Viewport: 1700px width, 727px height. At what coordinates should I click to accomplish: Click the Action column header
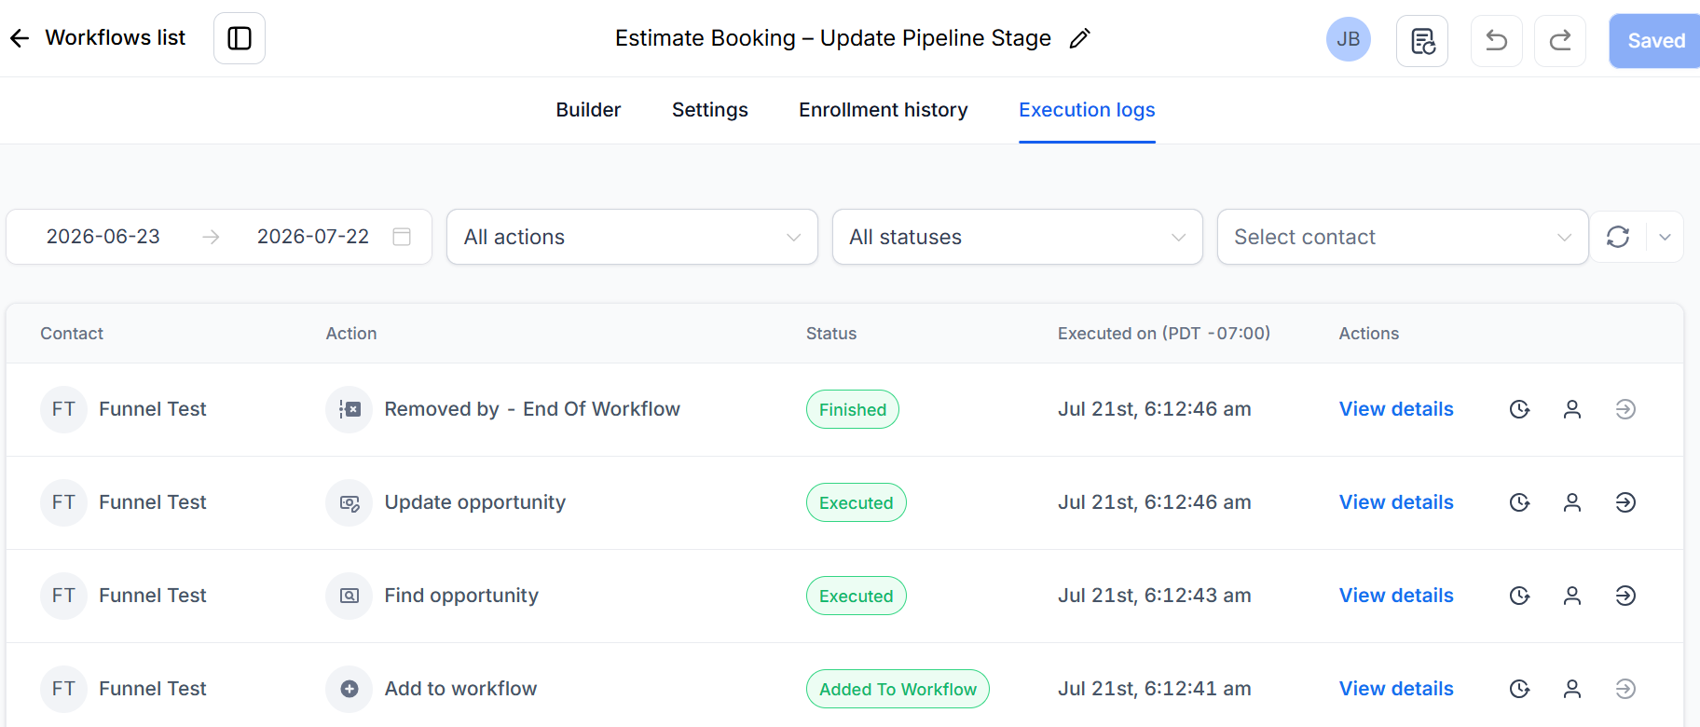[x=351, y=334]
